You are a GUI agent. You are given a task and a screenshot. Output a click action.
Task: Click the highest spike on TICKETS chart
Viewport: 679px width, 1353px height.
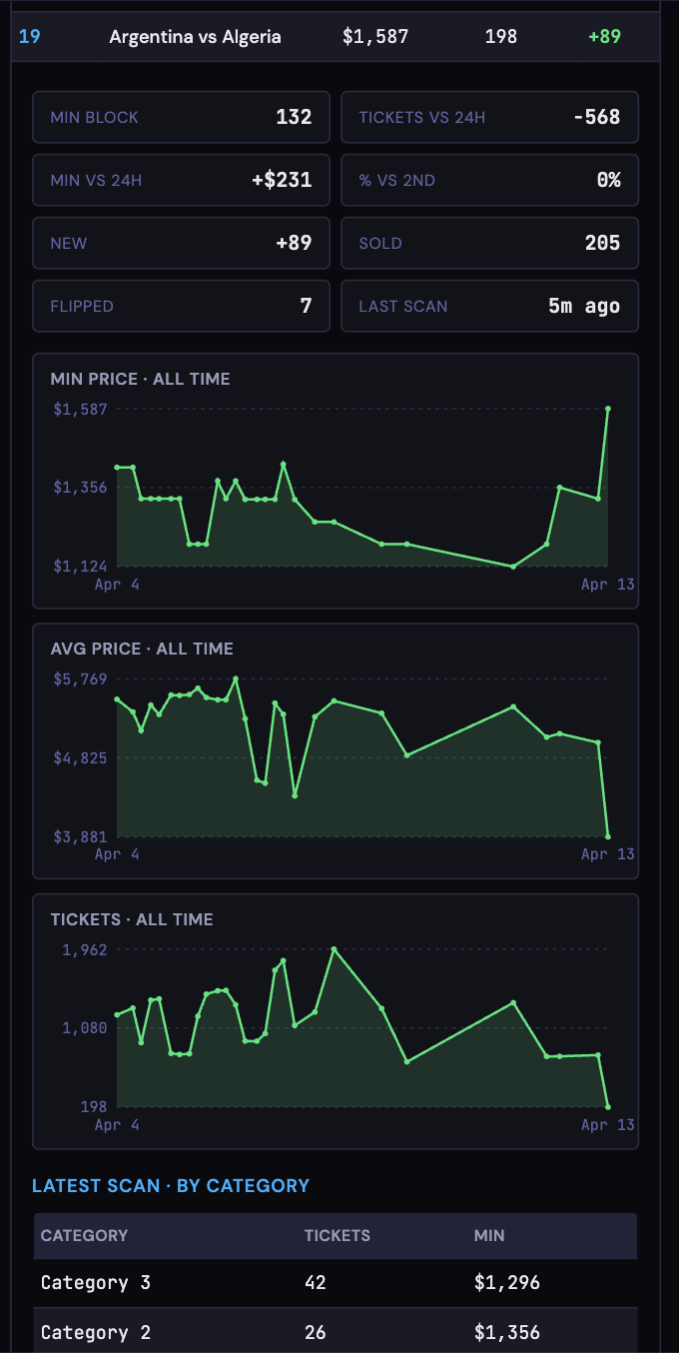pyautogui.click(x=337, y=947)
